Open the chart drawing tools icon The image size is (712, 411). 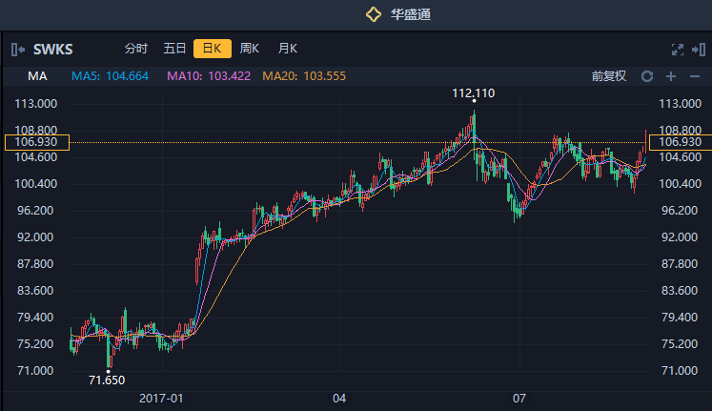click(698, 49)
